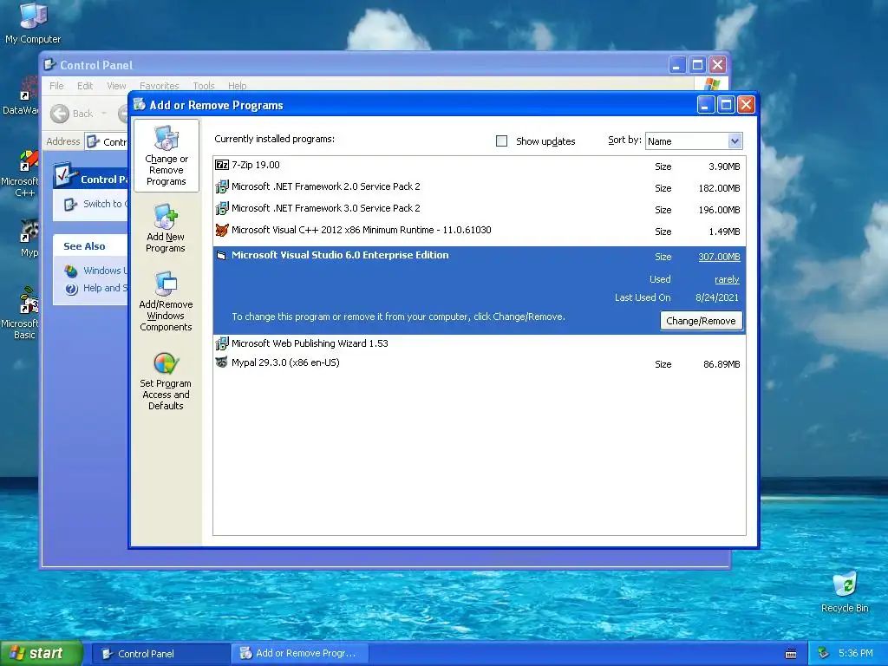Click the 182.00MB size value
The image size is (888, 666).
point(719,188)
